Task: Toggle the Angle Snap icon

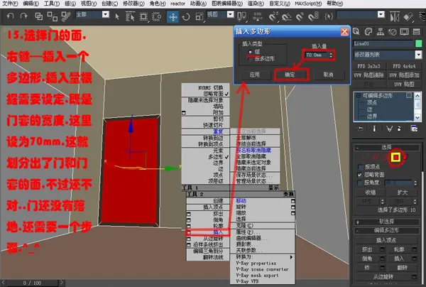Action: 287,17
